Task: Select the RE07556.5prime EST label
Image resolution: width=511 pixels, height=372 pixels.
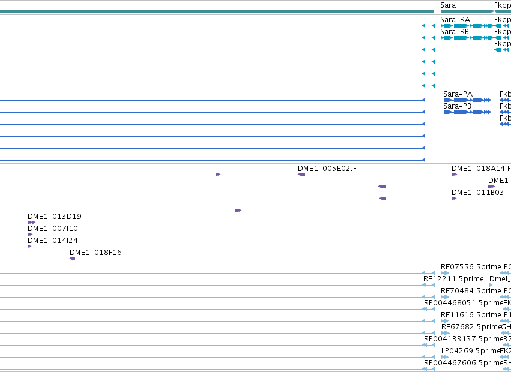Action: 470,267
